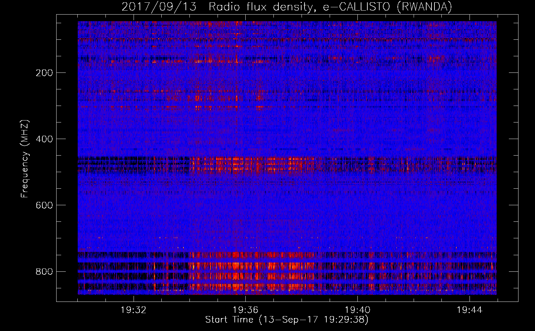The height and width of the screenshot is (331, 535).
Task: Click the 19:32 time tick label
Action: click(133, 310)
